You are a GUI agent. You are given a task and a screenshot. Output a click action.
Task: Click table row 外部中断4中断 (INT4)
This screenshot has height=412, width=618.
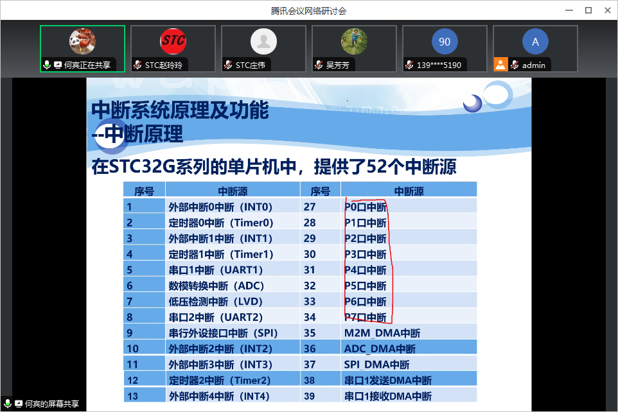coord(211,395)
